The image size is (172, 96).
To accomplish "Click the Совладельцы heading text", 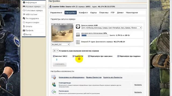I will coord(65,83).
